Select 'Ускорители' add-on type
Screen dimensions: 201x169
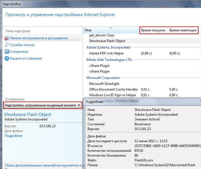[x=19, y=52]
